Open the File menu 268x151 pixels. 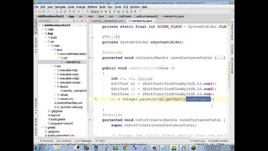coord(36,7)
